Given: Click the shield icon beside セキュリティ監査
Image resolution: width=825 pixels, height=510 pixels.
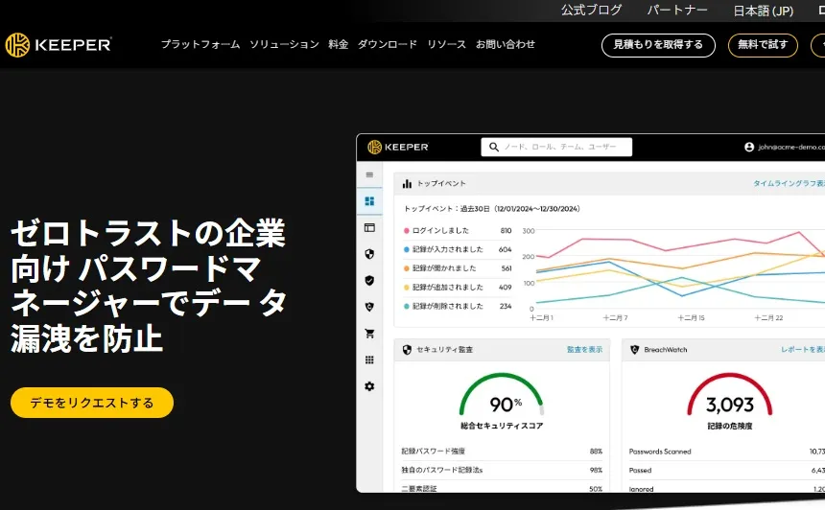Looking at the screenshot, I should click(x=407, y=350).
